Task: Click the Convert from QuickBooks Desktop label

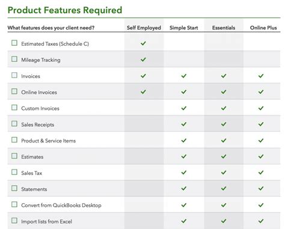Action: tap(61, 206)
